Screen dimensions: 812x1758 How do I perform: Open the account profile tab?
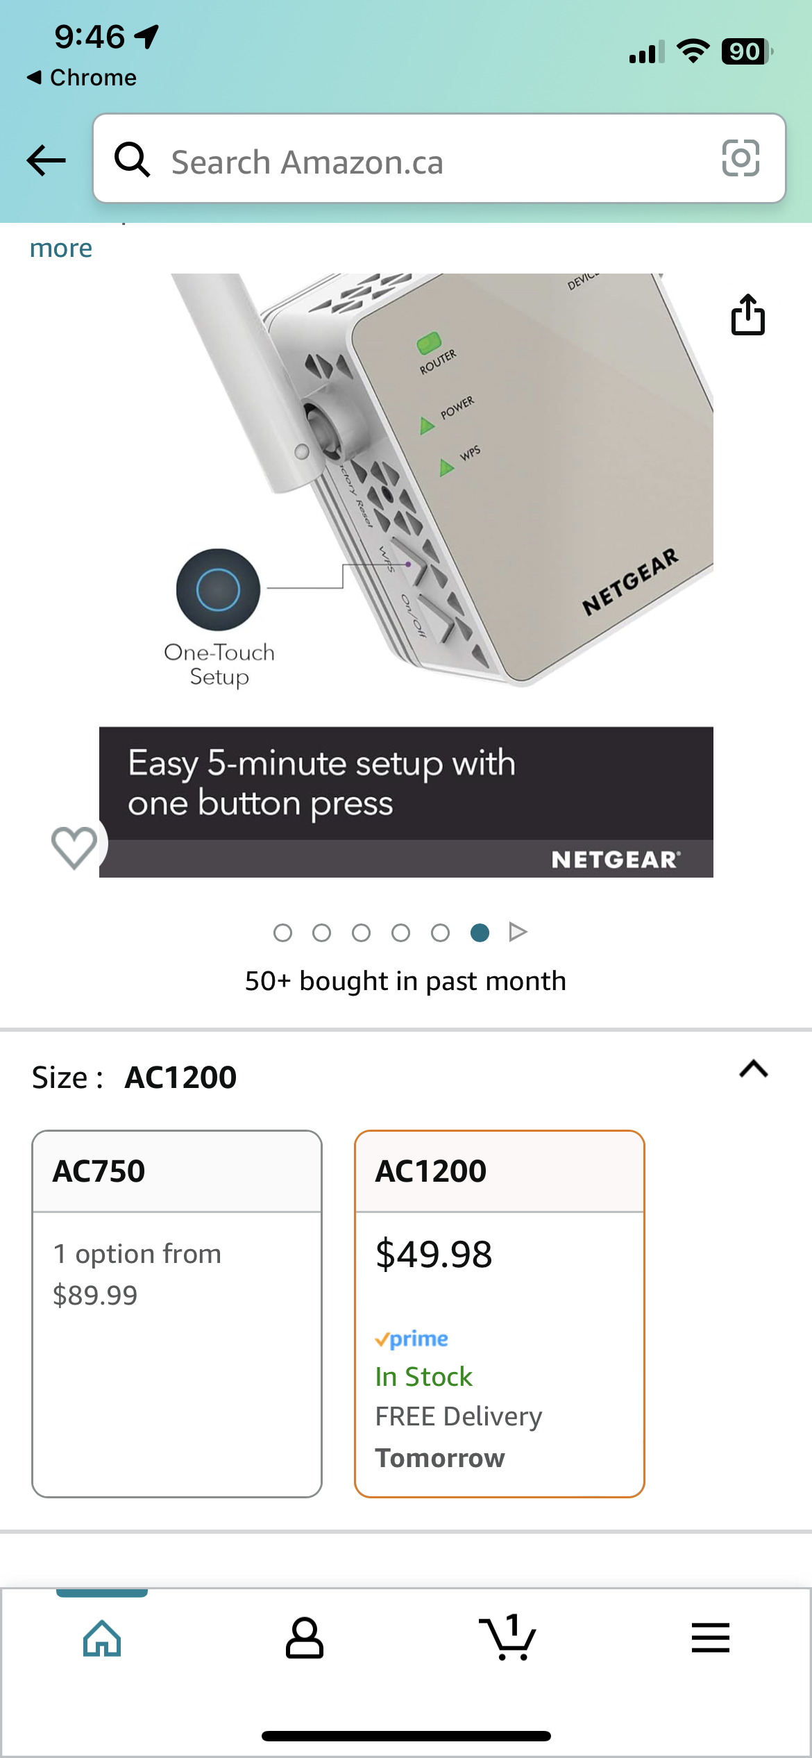pyautogui.click(x=305, y=1638)
